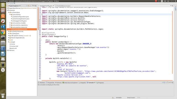Launch Visual Studio Code from the dock
The height and width of the screenshot is (99, 177).
(3, 27)
